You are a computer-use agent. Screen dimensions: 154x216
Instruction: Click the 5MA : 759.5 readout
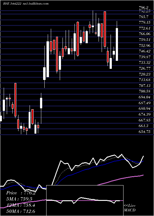19,199
